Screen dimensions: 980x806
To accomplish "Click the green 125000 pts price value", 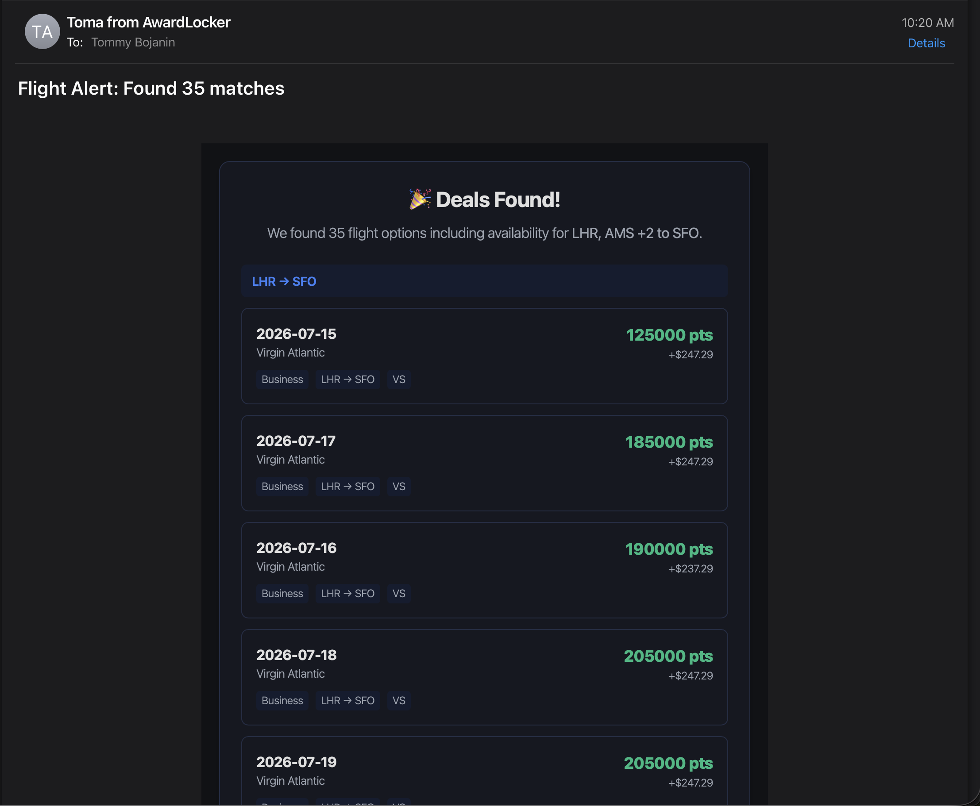I will 669,335.
